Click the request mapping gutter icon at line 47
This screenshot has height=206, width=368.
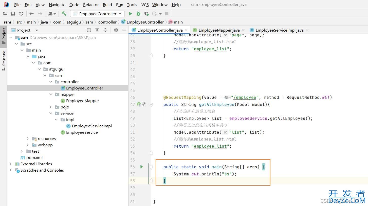(139, 104)
